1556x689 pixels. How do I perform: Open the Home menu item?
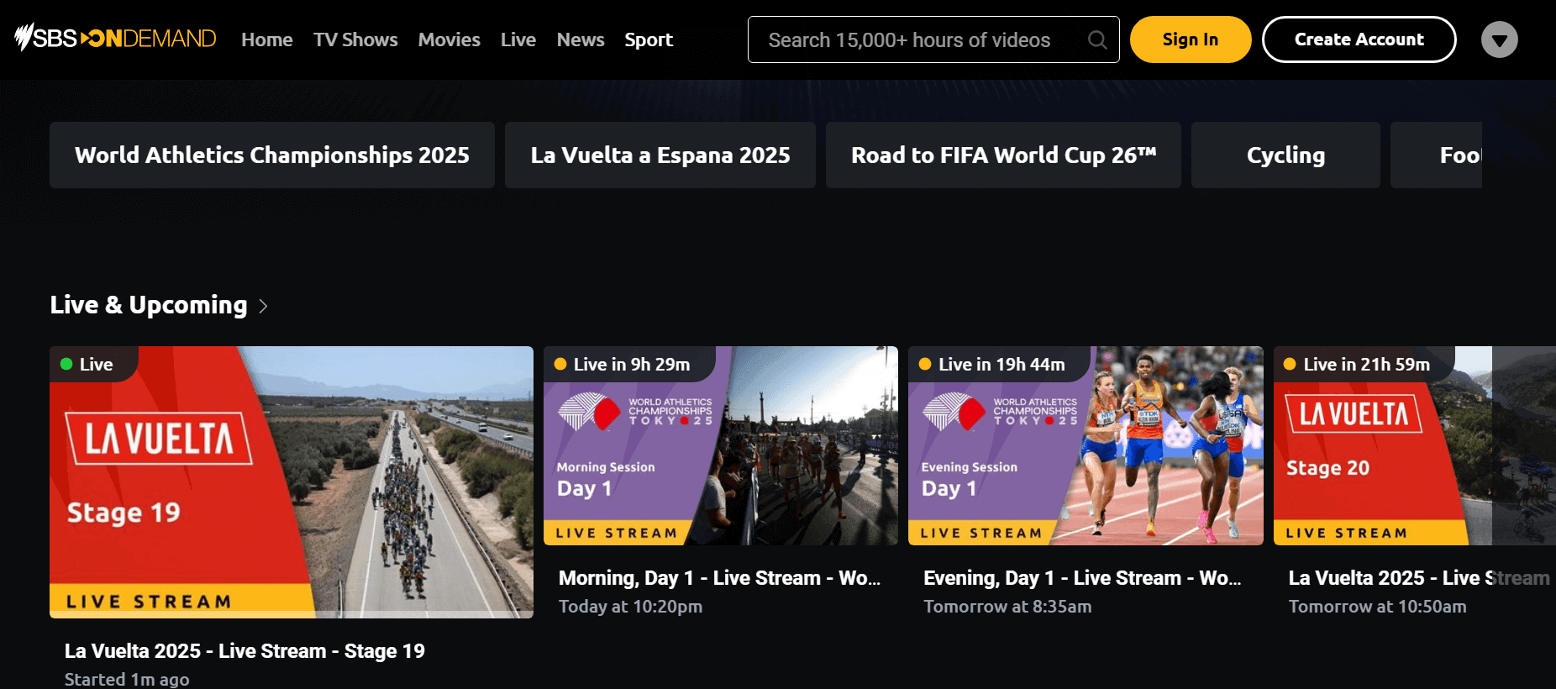(x=266, y=39)
